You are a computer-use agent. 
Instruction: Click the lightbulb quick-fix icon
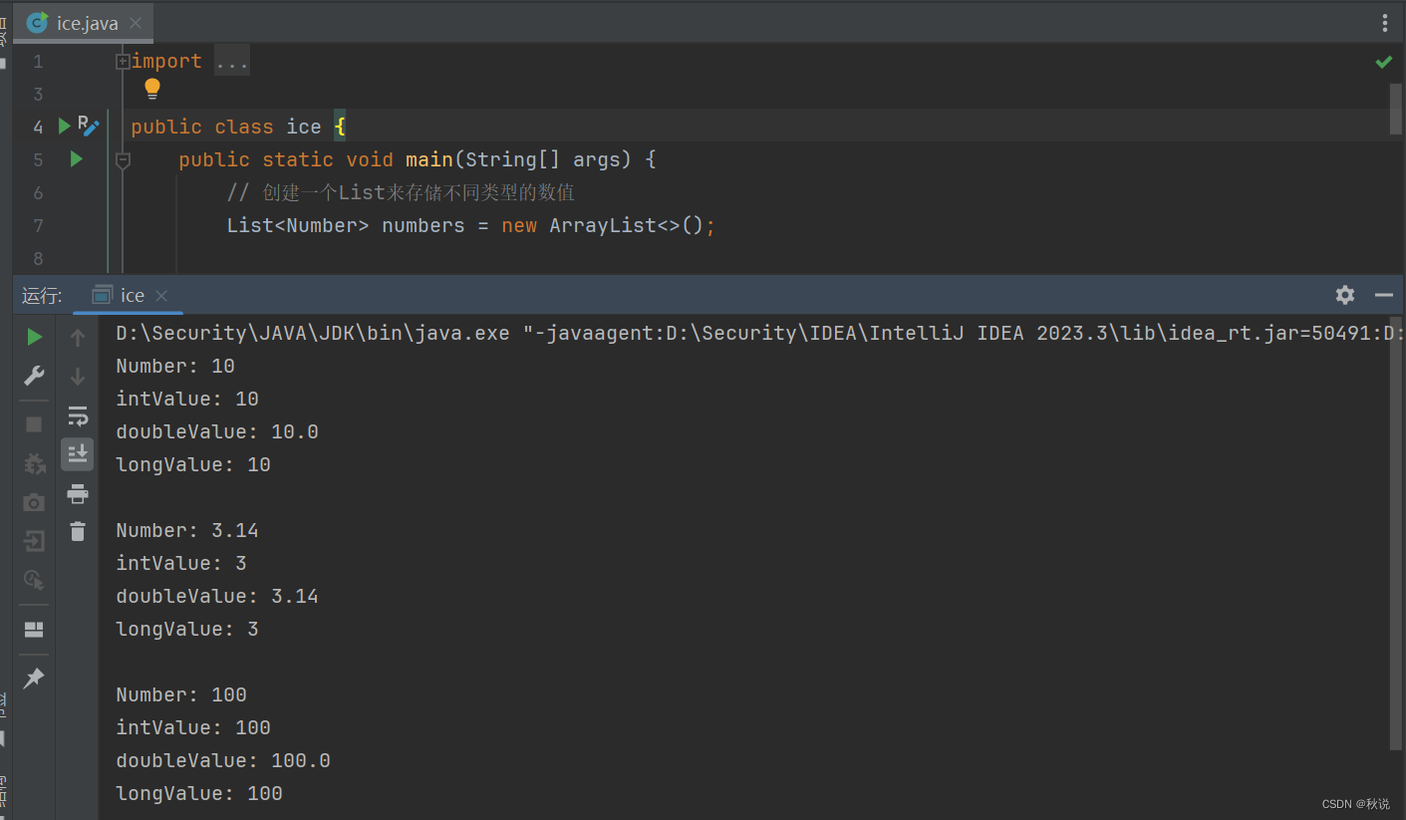(151, 90)
